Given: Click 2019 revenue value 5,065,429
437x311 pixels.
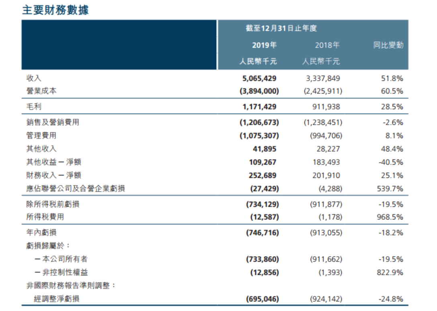Looking at the screenshot, I should point(259,78).
